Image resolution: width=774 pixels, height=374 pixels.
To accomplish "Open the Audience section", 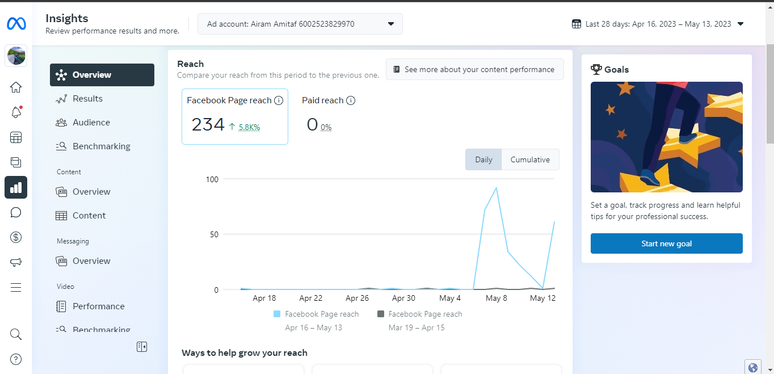I will (x=102, y=123).
